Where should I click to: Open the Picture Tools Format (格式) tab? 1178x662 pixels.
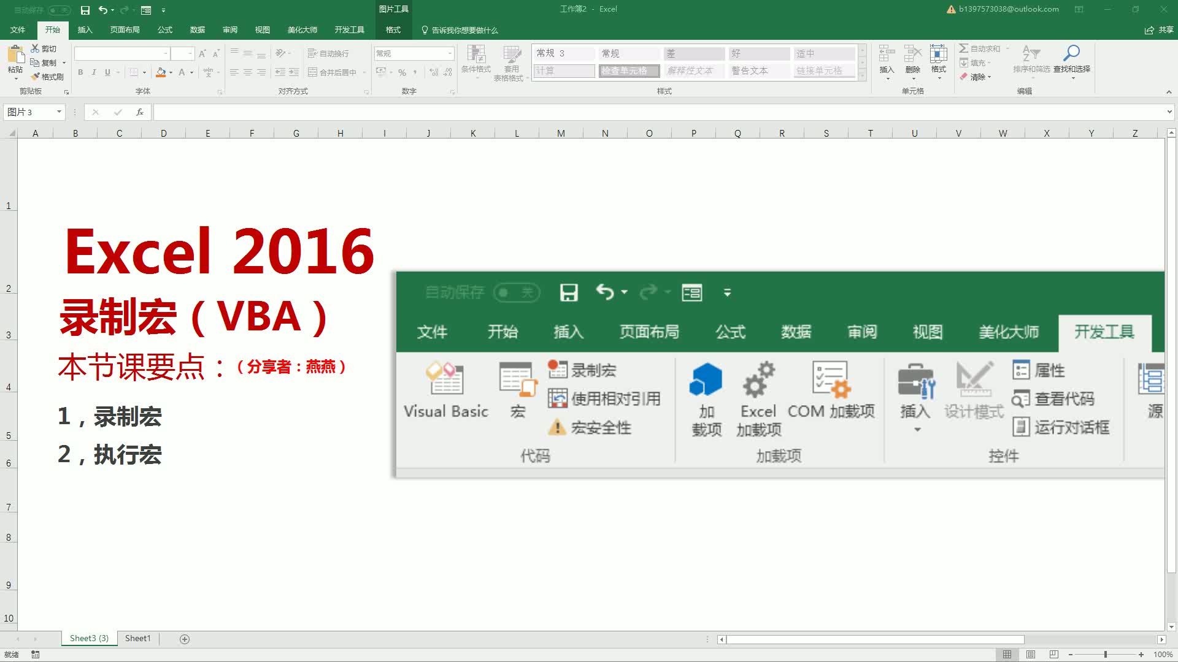point(393,30)
